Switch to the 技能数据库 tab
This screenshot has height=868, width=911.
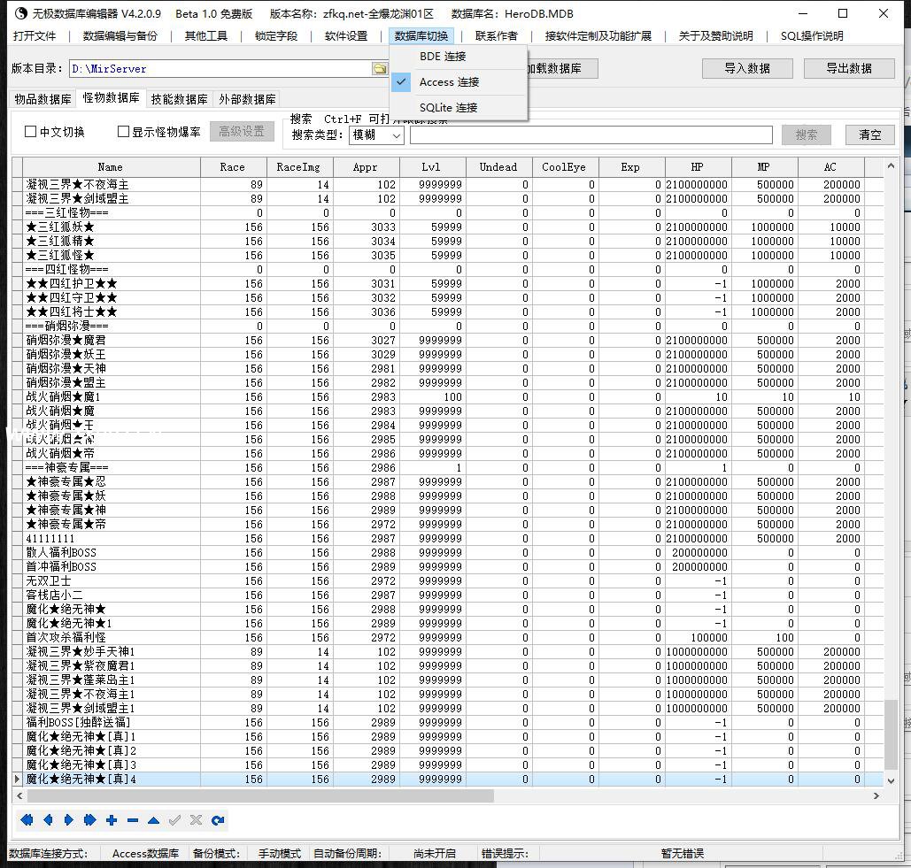(179, 99)
